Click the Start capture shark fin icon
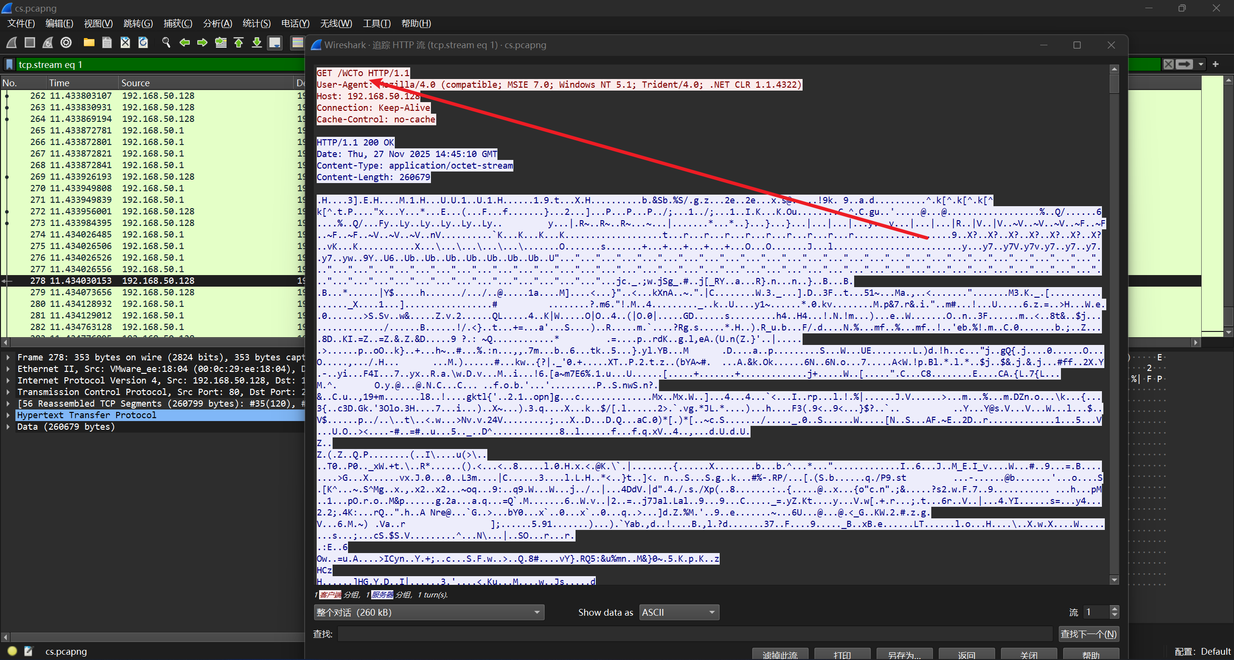 point(12,43)
